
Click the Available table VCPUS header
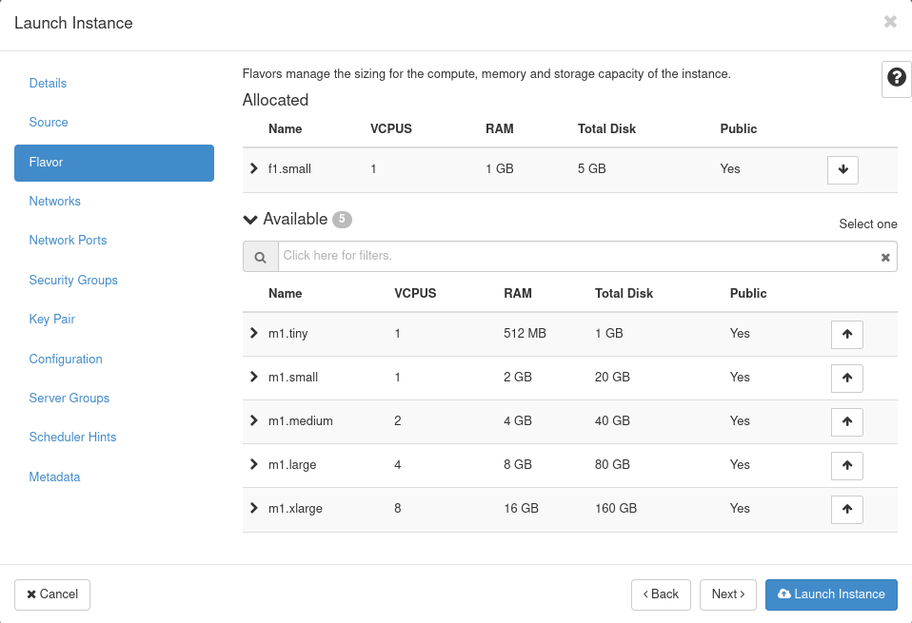(415, 294)
